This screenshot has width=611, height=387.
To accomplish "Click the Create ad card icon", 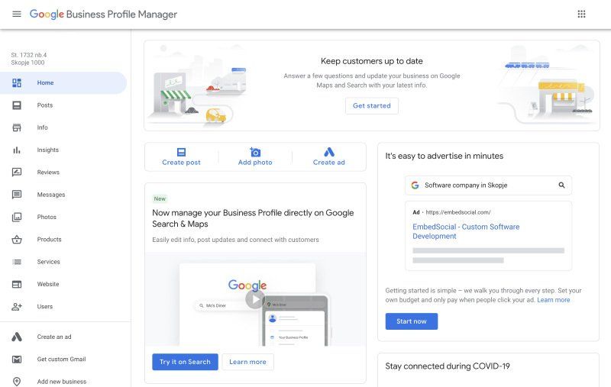I will click(x=329, y=152).
